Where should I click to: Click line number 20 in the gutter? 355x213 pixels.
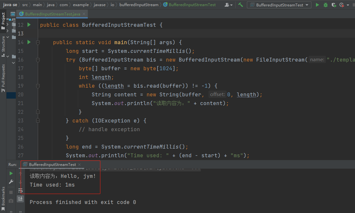(21, 94)
